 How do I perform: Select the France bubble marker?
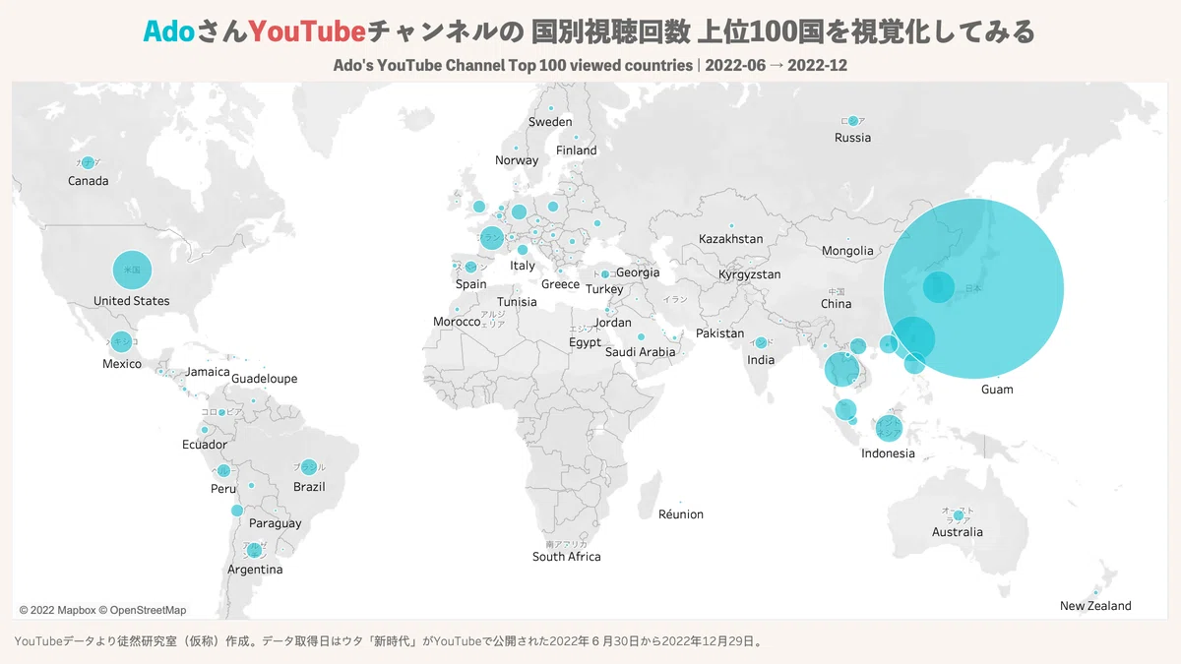coord(490,237)
